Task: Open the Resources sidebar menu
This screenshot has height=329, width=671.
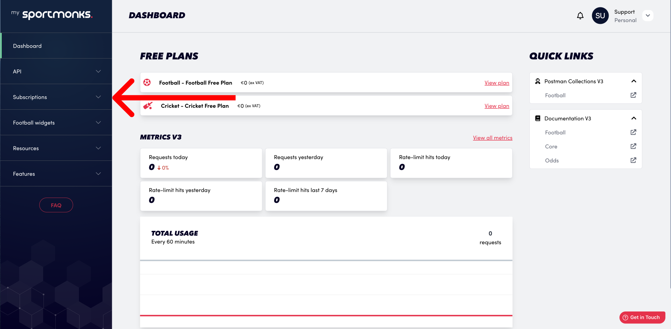Action: coord(56,148)
